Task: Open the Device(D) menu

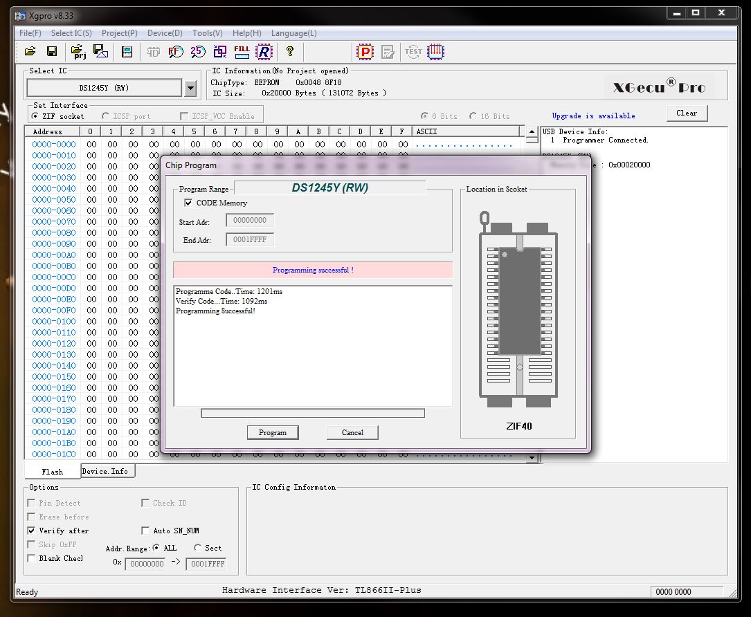Action: (x=165, y=33)
